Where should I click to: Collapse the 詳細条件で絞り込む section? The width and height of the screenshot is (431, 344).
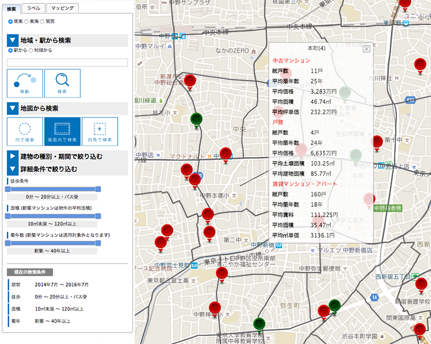13,169
